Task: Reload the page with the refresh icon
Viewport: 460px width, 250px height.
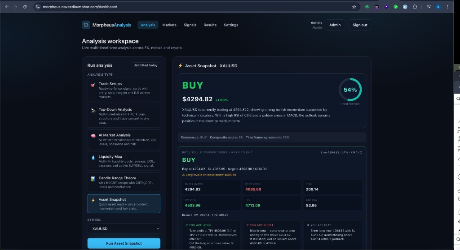Action: tap(25, 7)
